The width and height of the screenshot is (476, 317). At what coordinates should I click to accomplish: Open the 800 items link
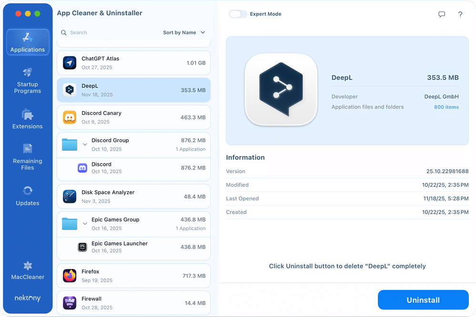pos(446,107)
